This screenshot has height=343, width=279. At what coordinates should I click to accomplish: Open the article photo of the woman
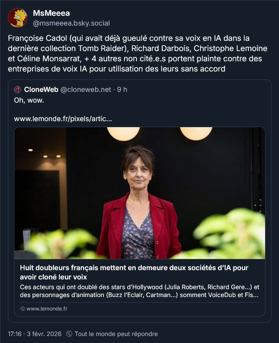[x=139, y=193]
